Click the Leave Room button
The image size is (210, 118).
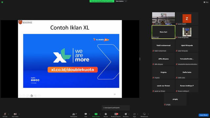203,115
